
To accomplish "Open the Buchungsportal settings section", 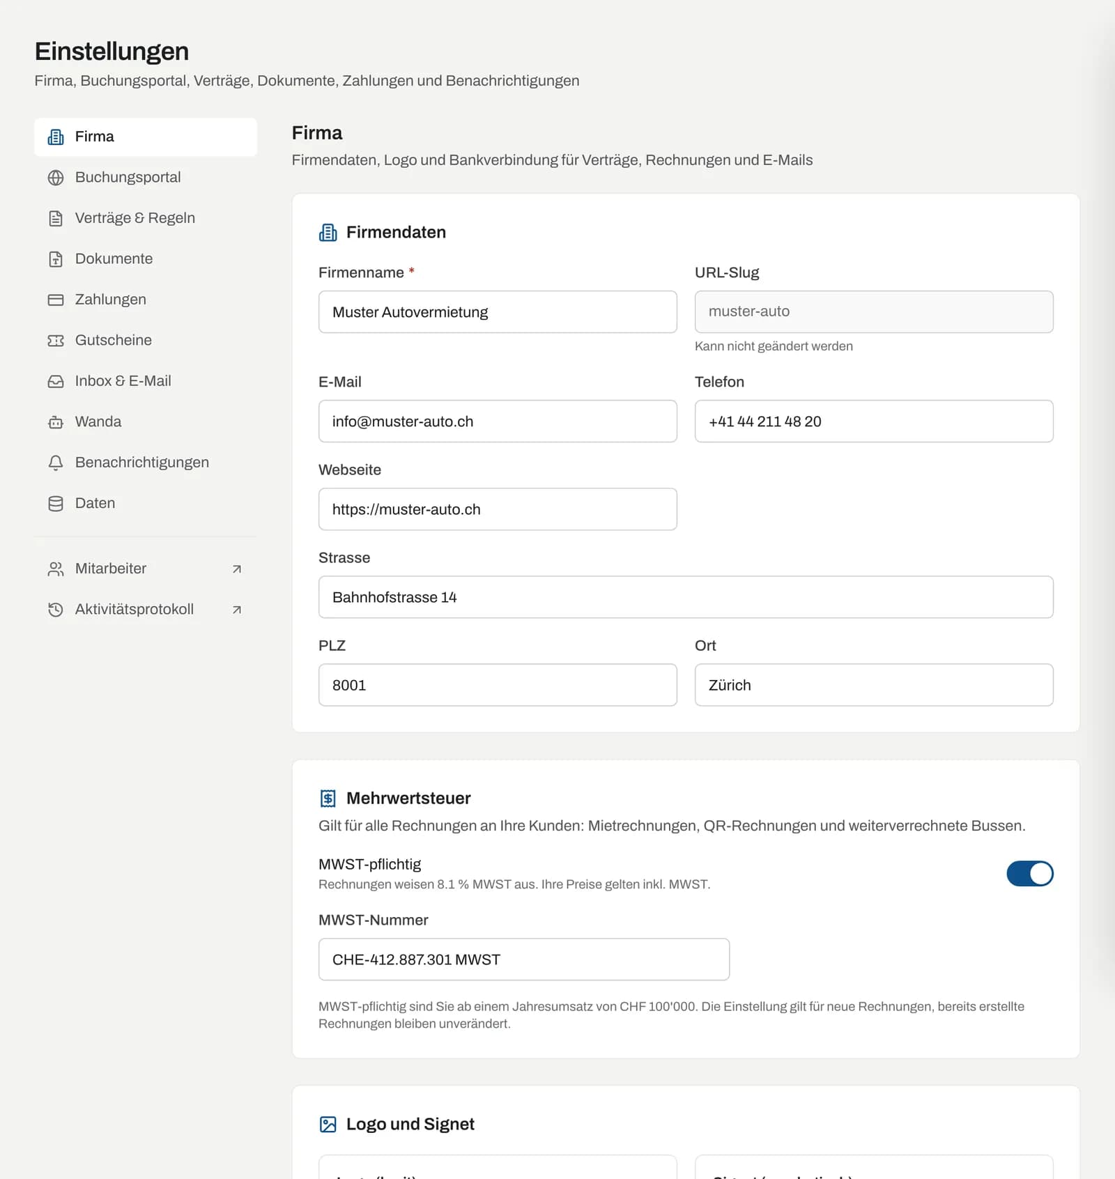I will [x=146, y=178].
